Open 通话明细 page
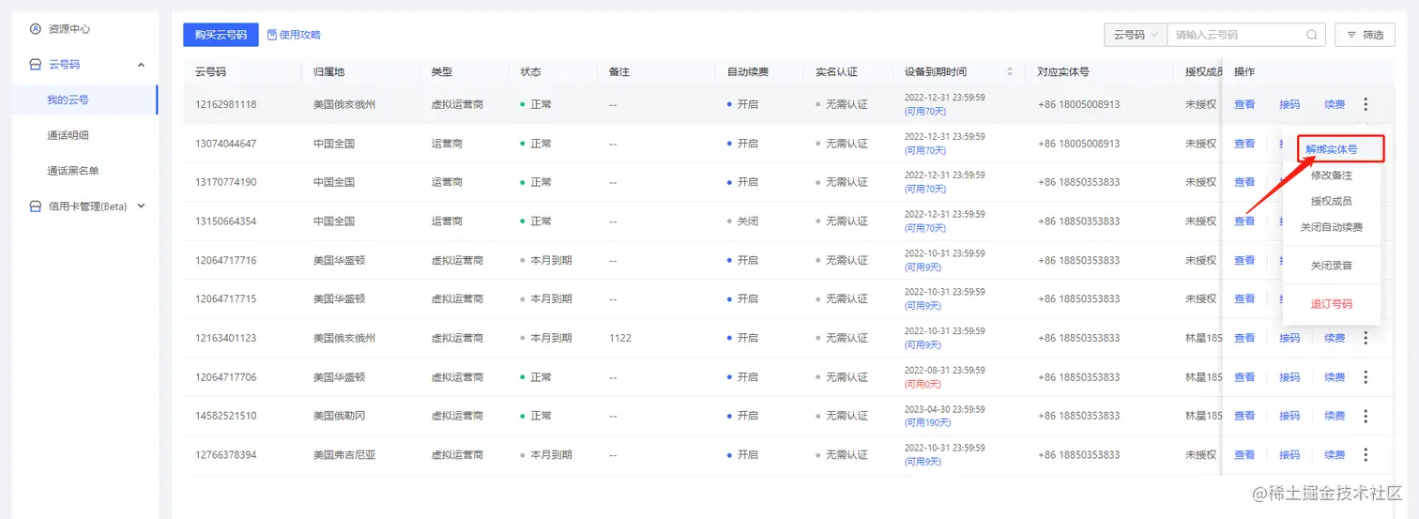Viewport: 1419px width, 519px height. coord(68,135)
